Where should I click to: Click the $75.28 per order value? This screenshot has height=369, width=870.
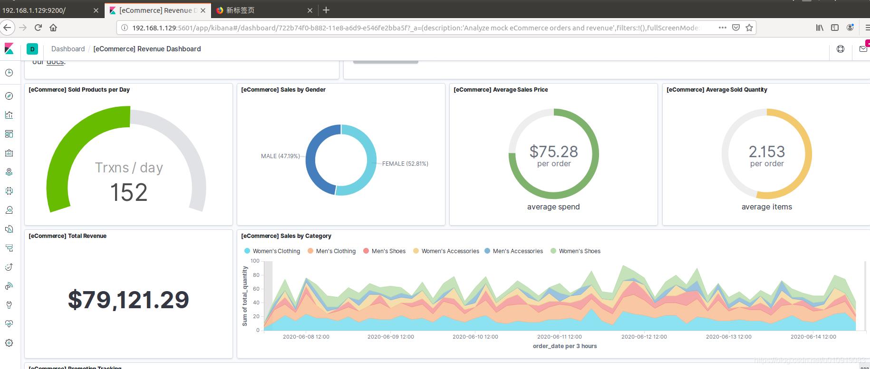[x=554, y=151]
